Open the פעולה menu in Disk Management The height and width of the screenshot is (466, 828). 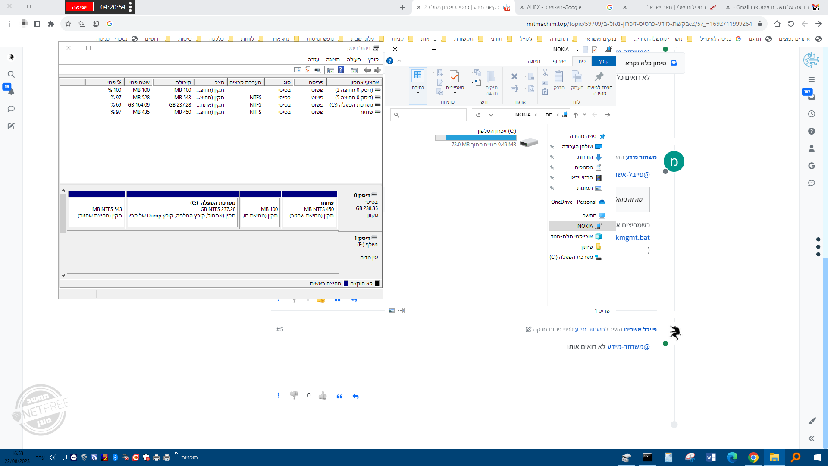[x=354, y=60]
